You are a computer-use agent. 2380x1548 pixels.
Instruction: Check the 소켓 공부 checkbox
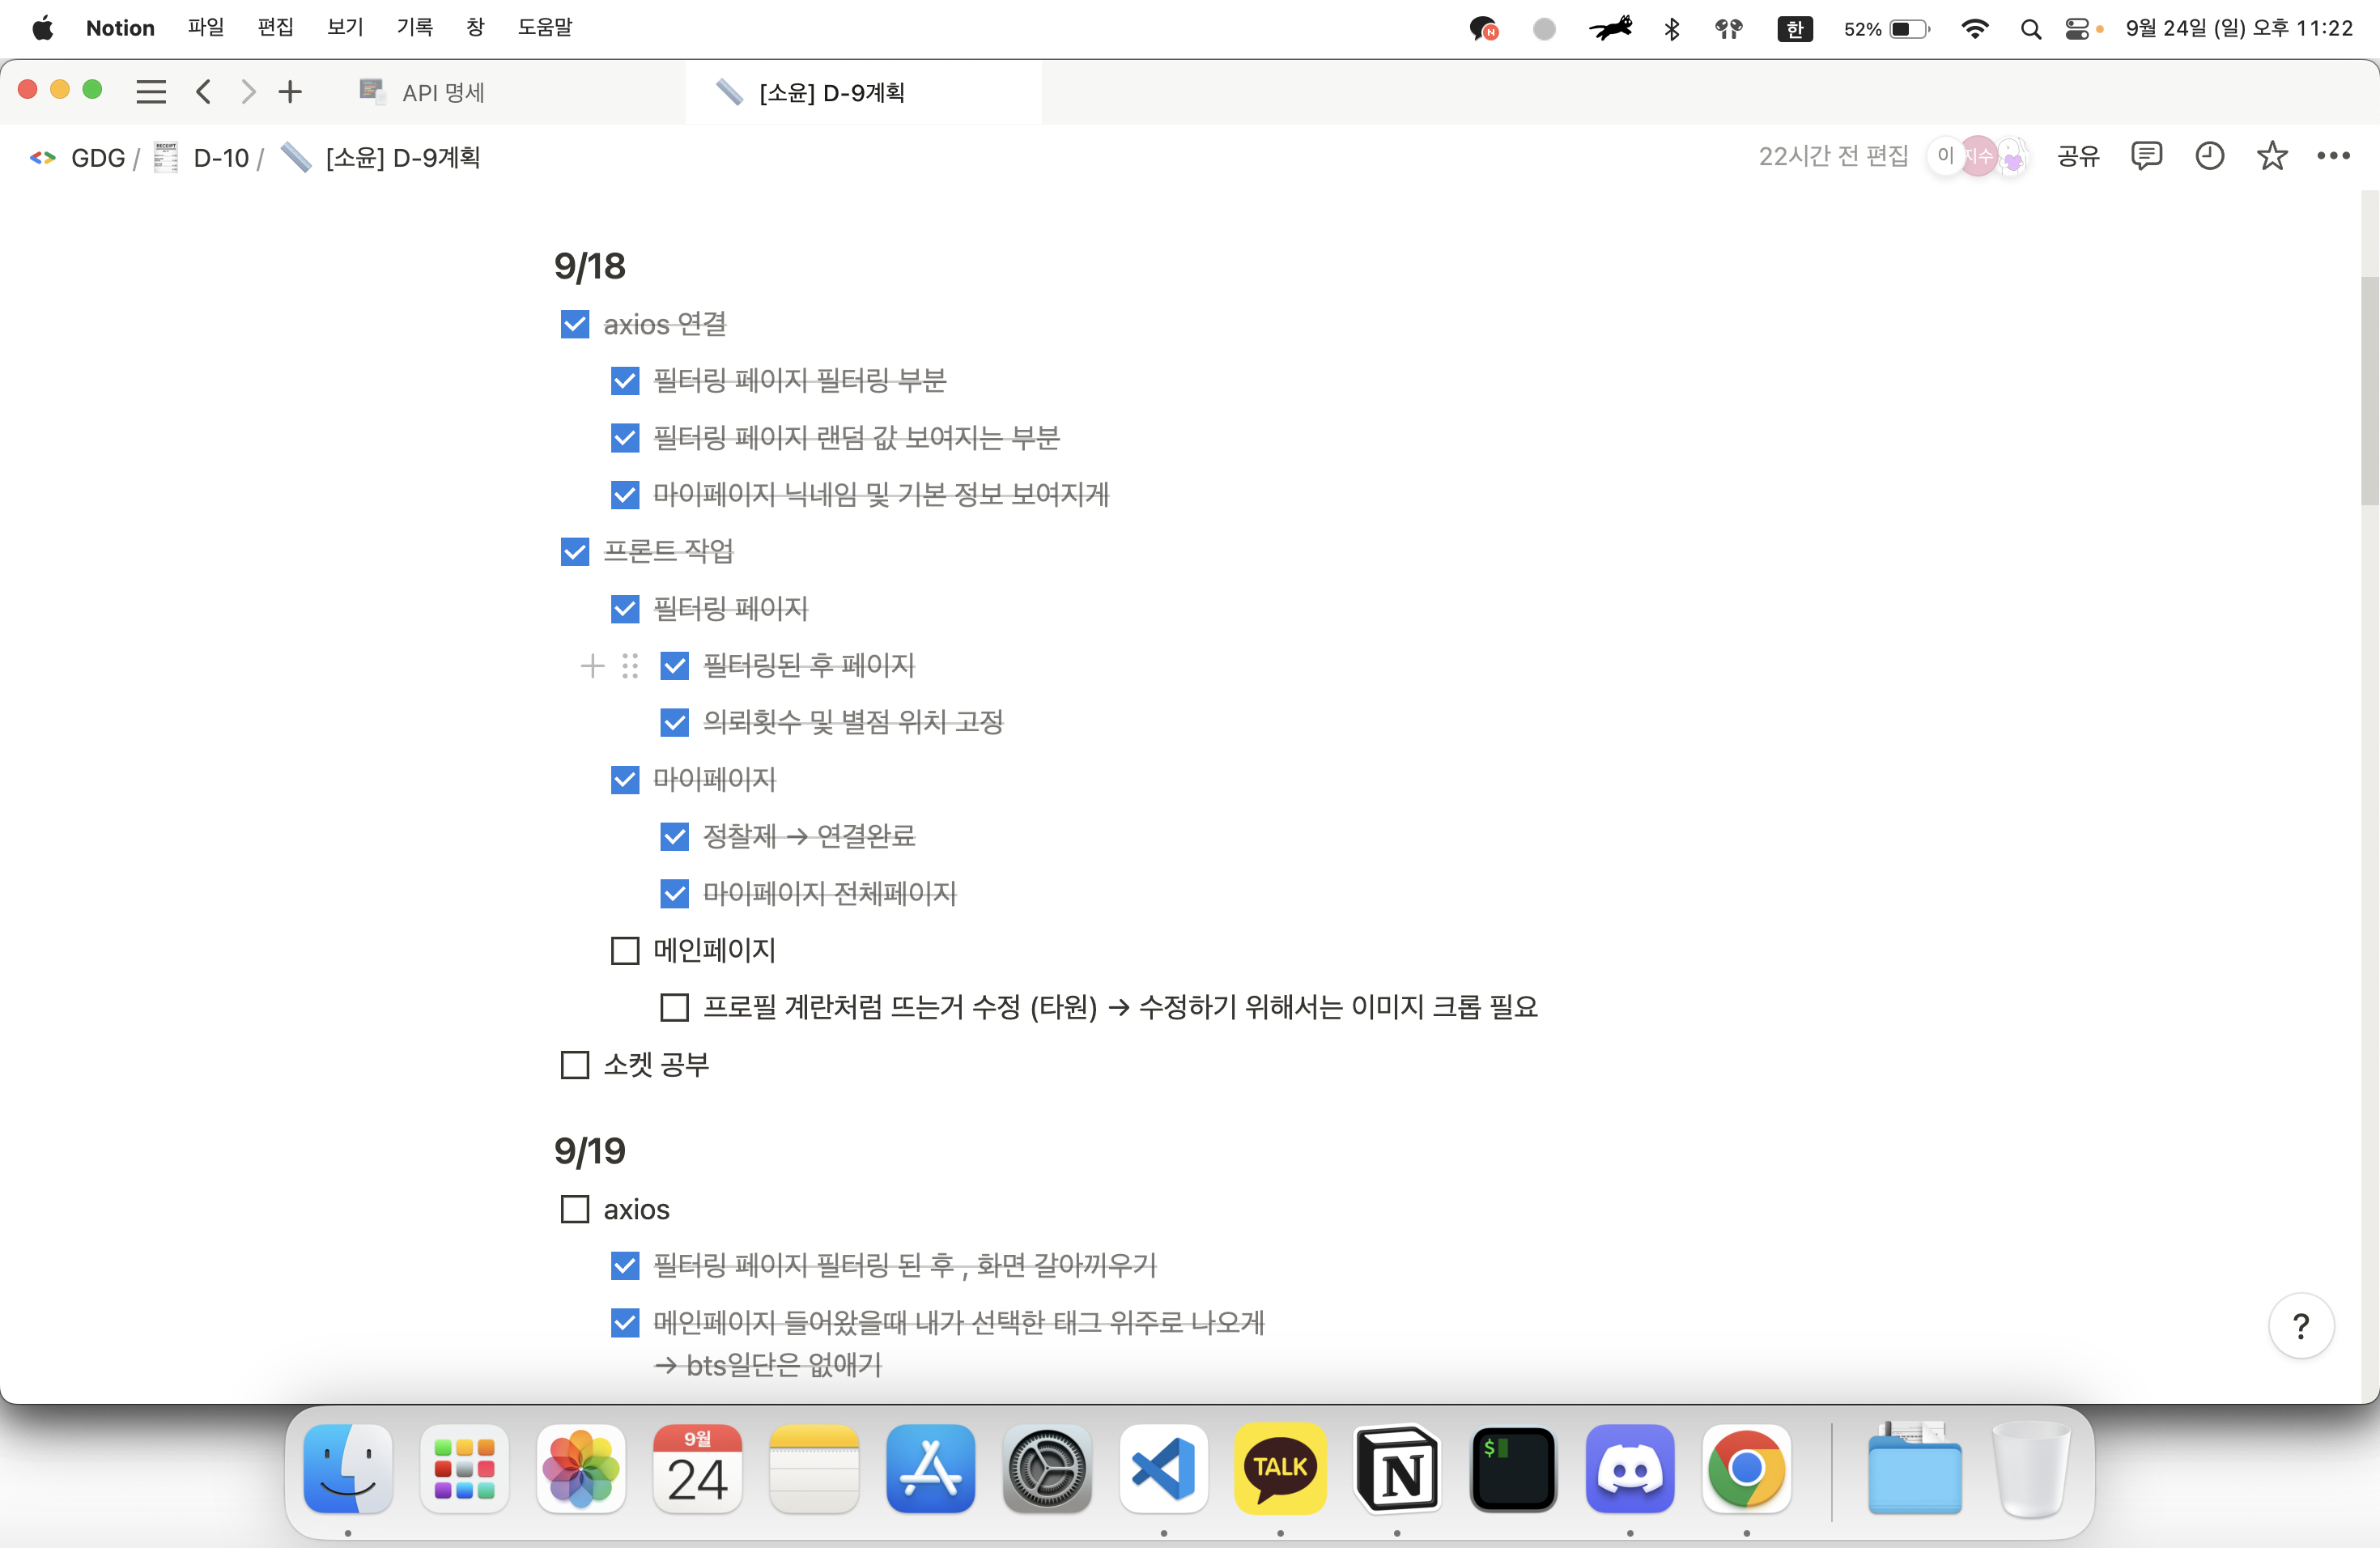pos(575,1065)
